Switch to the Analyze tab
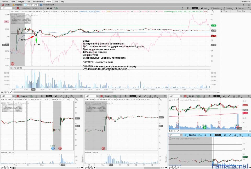Viewport: 251px width, 169px height. tap(21, 2)
